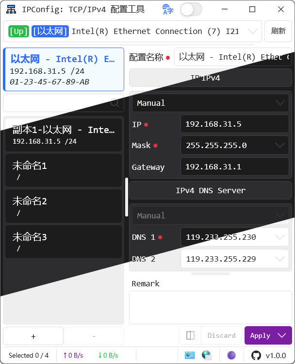Click the Selected 0 / 4 status text

[29, 355]
